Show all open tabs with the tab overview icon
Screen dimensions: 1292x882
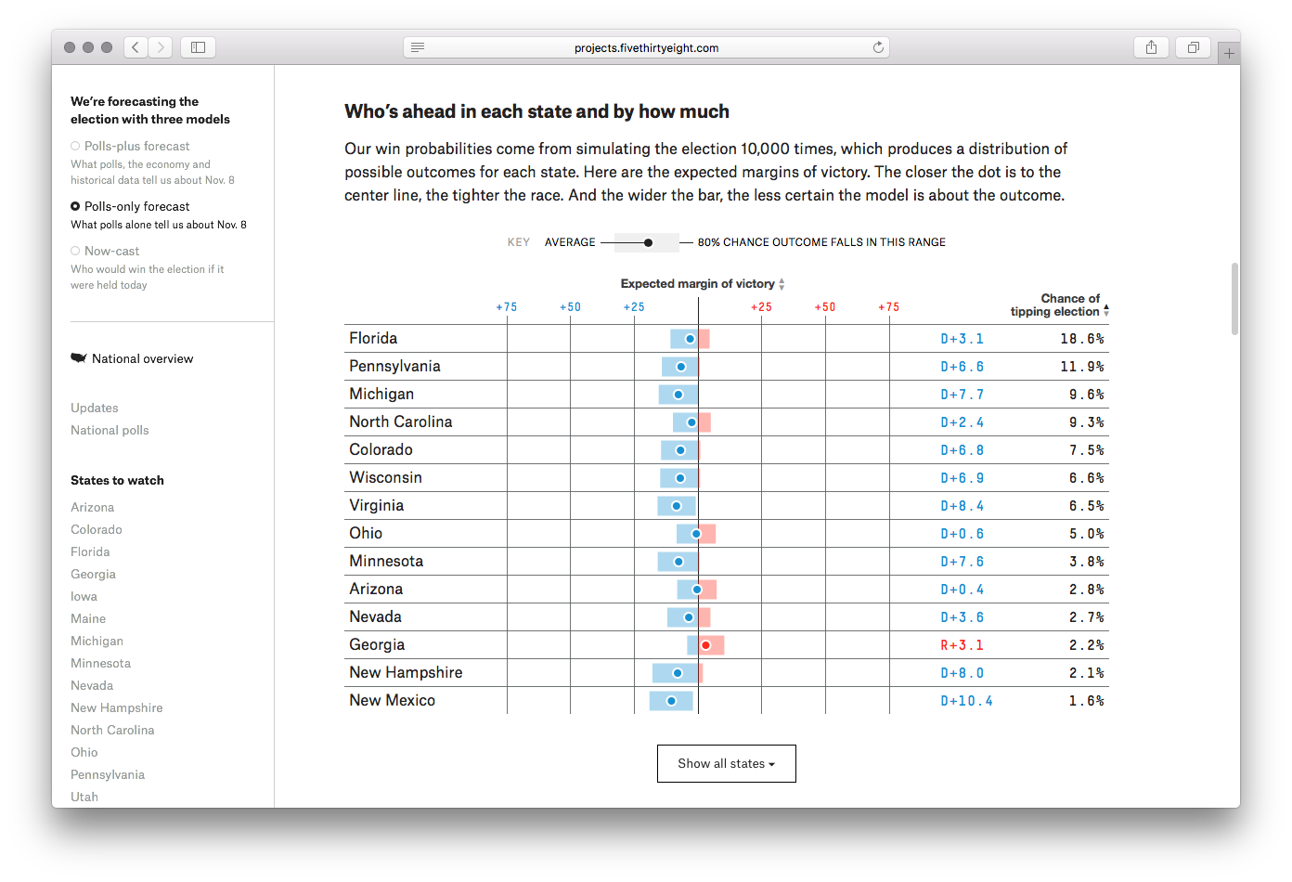[x=1193, y=46]
